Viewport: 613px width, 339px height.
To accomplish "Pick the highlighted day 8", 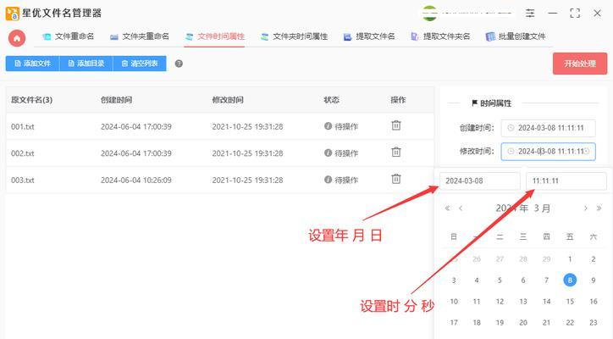I will coord(570,280).
